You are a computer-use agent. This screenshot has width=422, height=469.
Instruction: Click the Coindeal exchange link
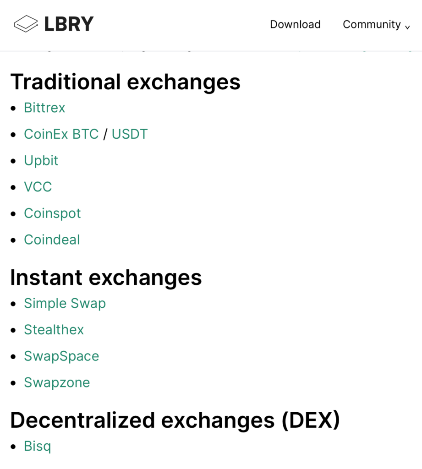point(52,240)
